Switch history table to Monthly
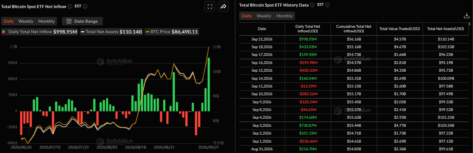This screenshot has width=473, height=153. point(284,16)
